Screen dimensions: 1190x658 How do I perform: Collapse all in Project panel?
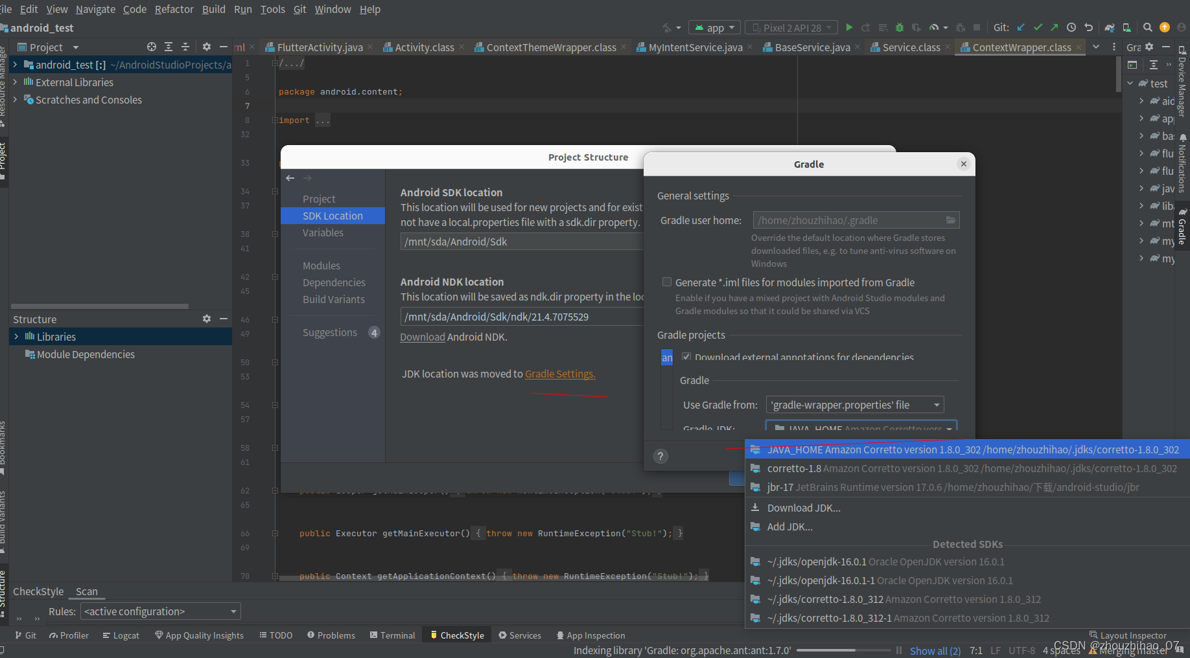click(185, 47)
